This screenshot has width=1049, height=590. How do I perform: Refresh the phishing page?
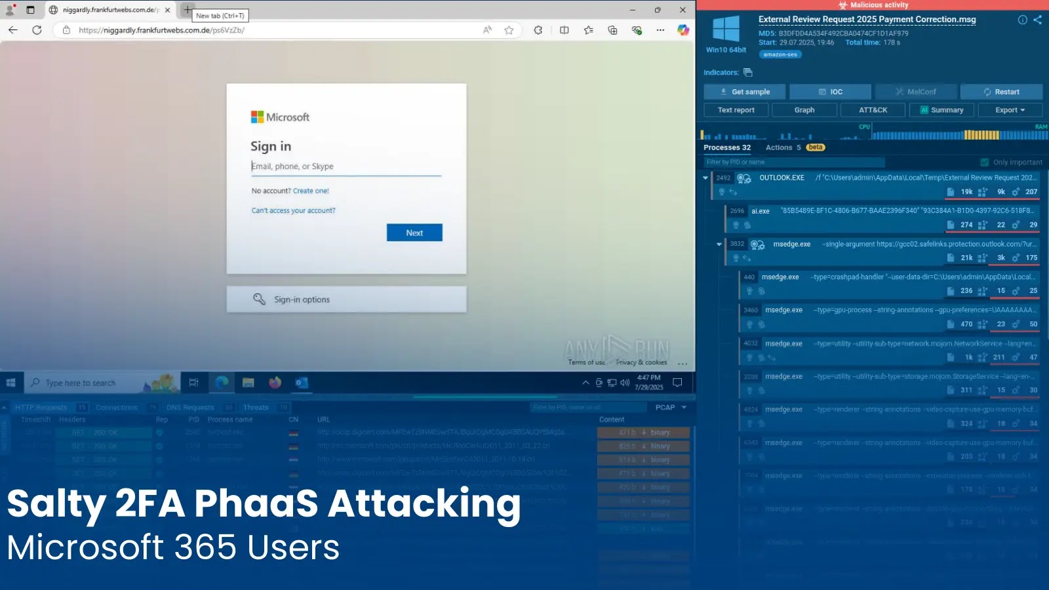(37, 30)
